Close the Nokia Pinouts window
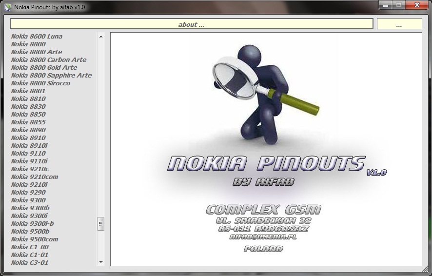Screen dimensions: 432x276 [x=417, y=5]
